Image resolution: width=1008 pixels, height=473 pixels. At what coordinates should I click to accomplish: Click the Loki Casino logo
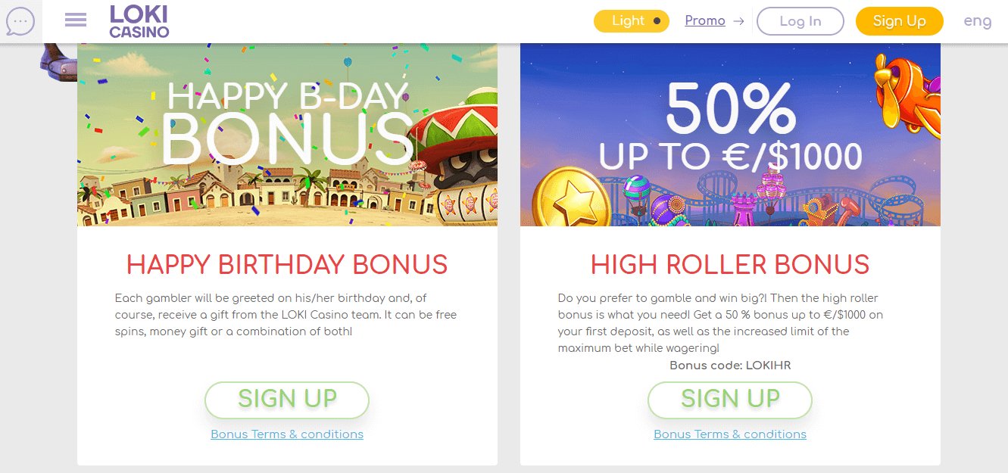pos(139,21)
